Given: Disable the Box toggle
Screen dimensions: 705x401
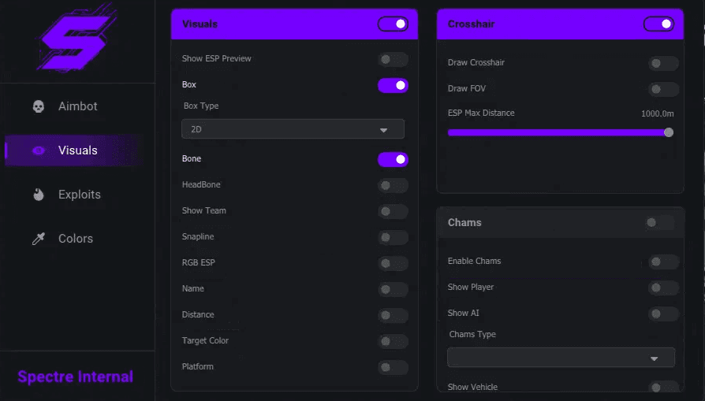Looking at the screenshot, I should (x=393, y=85).
